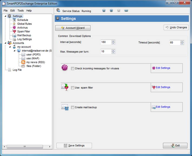
Task: Increase the Interval seconds value
Action: point(113,41)
